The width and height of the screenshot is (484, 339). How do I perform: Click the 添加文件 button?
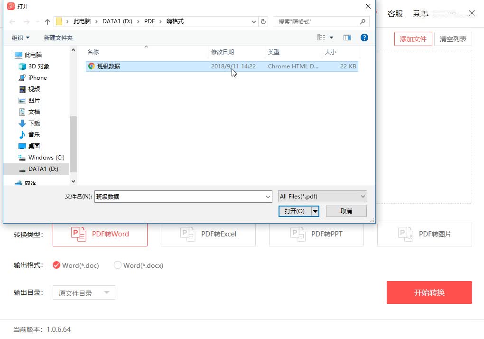[413, 39]
